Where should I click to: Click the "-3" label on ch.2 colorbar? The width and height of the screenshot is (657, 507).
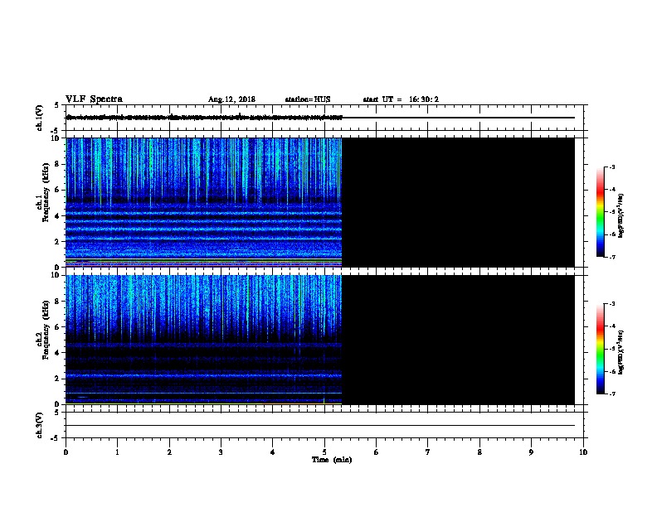(611, 304)
